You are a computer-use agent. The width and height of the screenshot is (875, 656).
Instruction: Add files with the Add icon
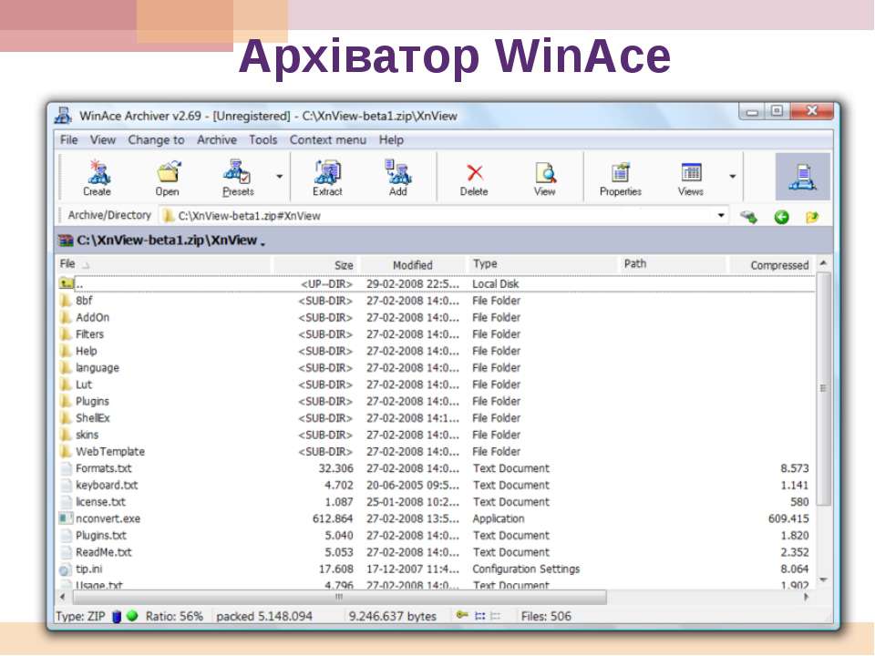(397, 172)
